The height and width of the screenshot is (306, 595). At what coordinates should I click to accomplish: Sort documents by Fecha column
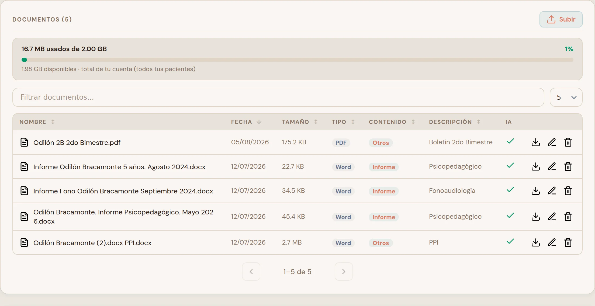click(246, 122)
